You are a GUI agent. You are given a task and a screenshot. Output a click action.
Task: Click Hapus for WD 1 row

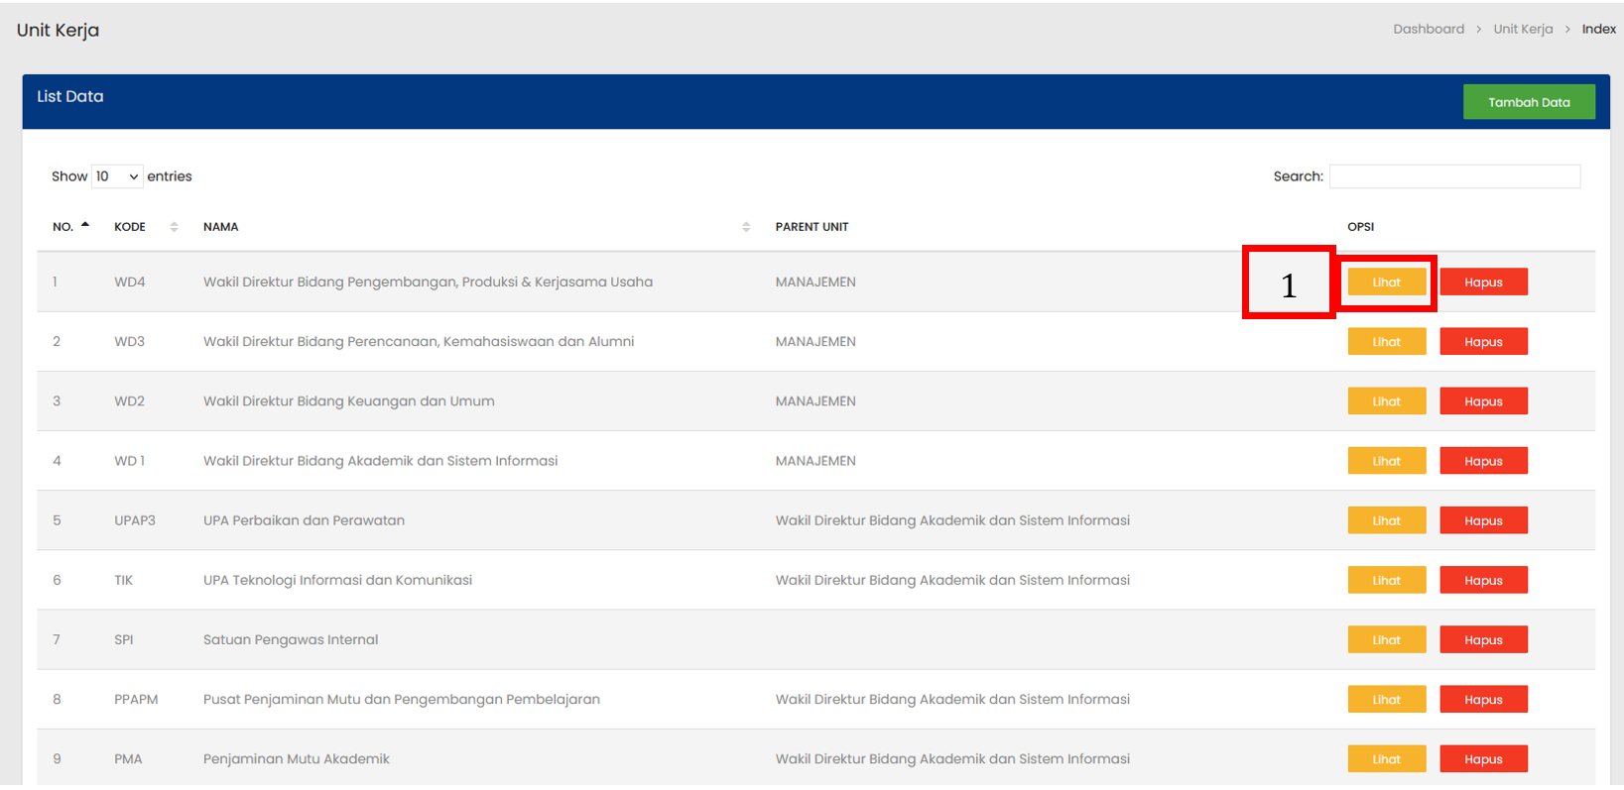pyautogui.click(x=1483, y=461)
